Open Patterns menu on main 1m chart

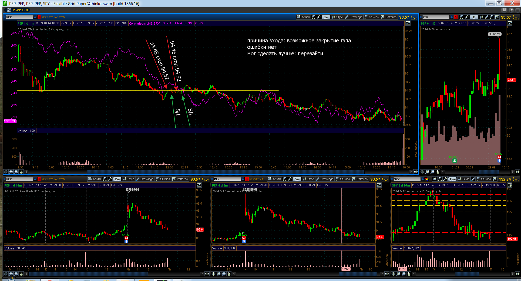[x=389, y=17]
